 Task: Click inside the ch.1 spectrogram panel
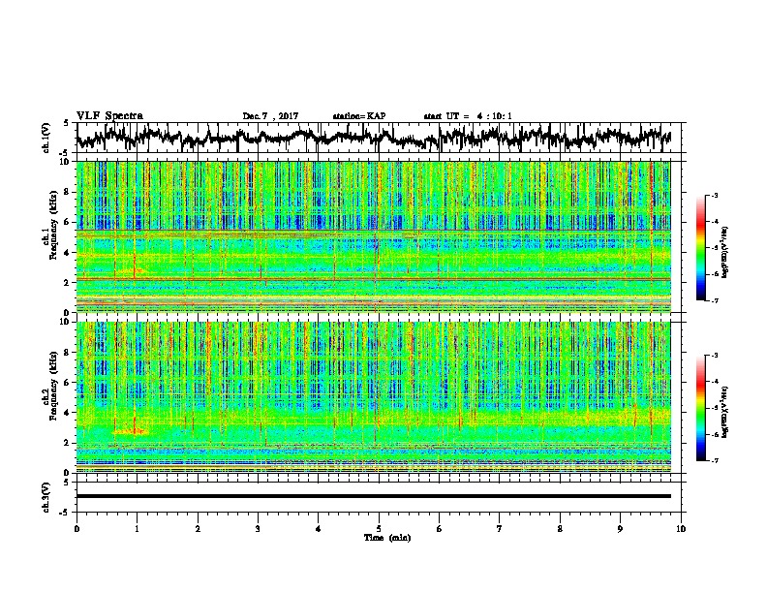tap(374, 236)
